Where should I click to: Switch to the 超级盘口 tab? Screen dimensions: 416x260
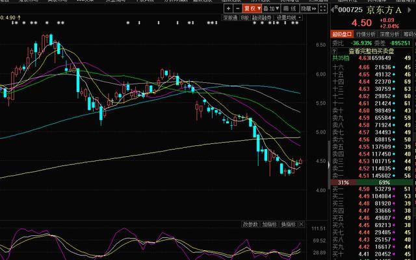(341, 34)
